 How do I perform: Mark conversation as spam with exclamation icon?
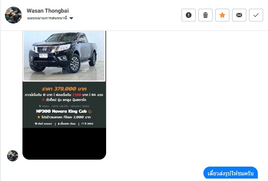(x=189, y=15)
